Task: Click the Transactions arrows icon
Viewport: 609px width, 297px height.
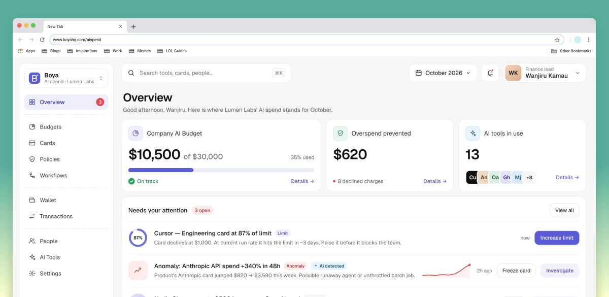Action: click(32, 216)
